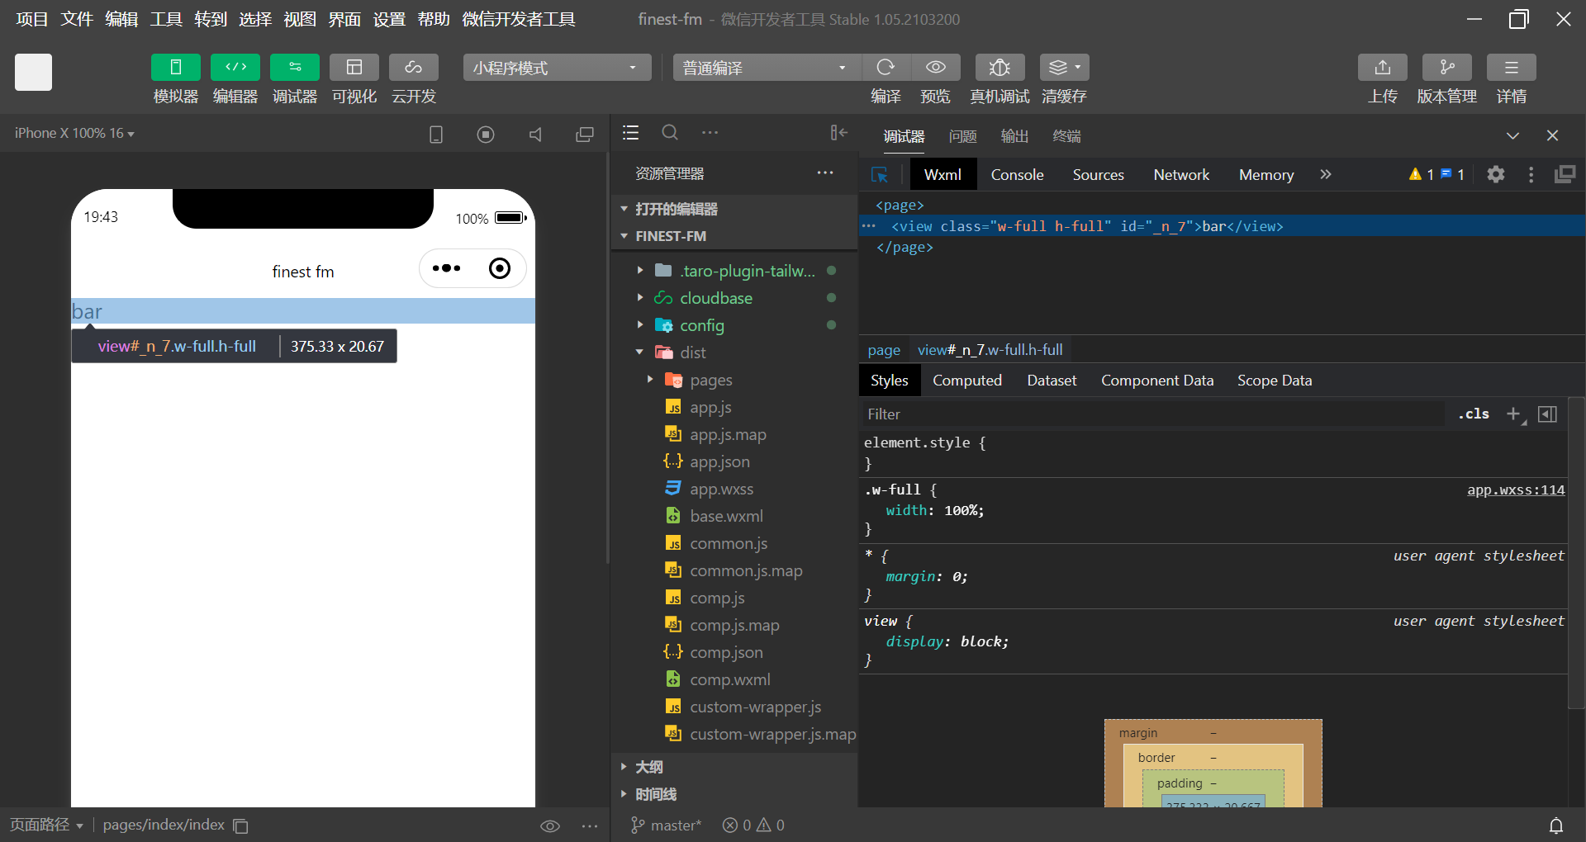The width and height of the screenshot is (1586, 842).
Task: Switch to Component Data tab
Action: 1157,381
